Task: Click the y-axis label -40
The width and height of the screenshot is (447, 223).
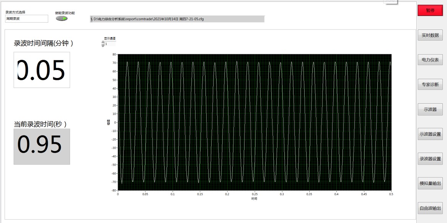Action: 114,156
